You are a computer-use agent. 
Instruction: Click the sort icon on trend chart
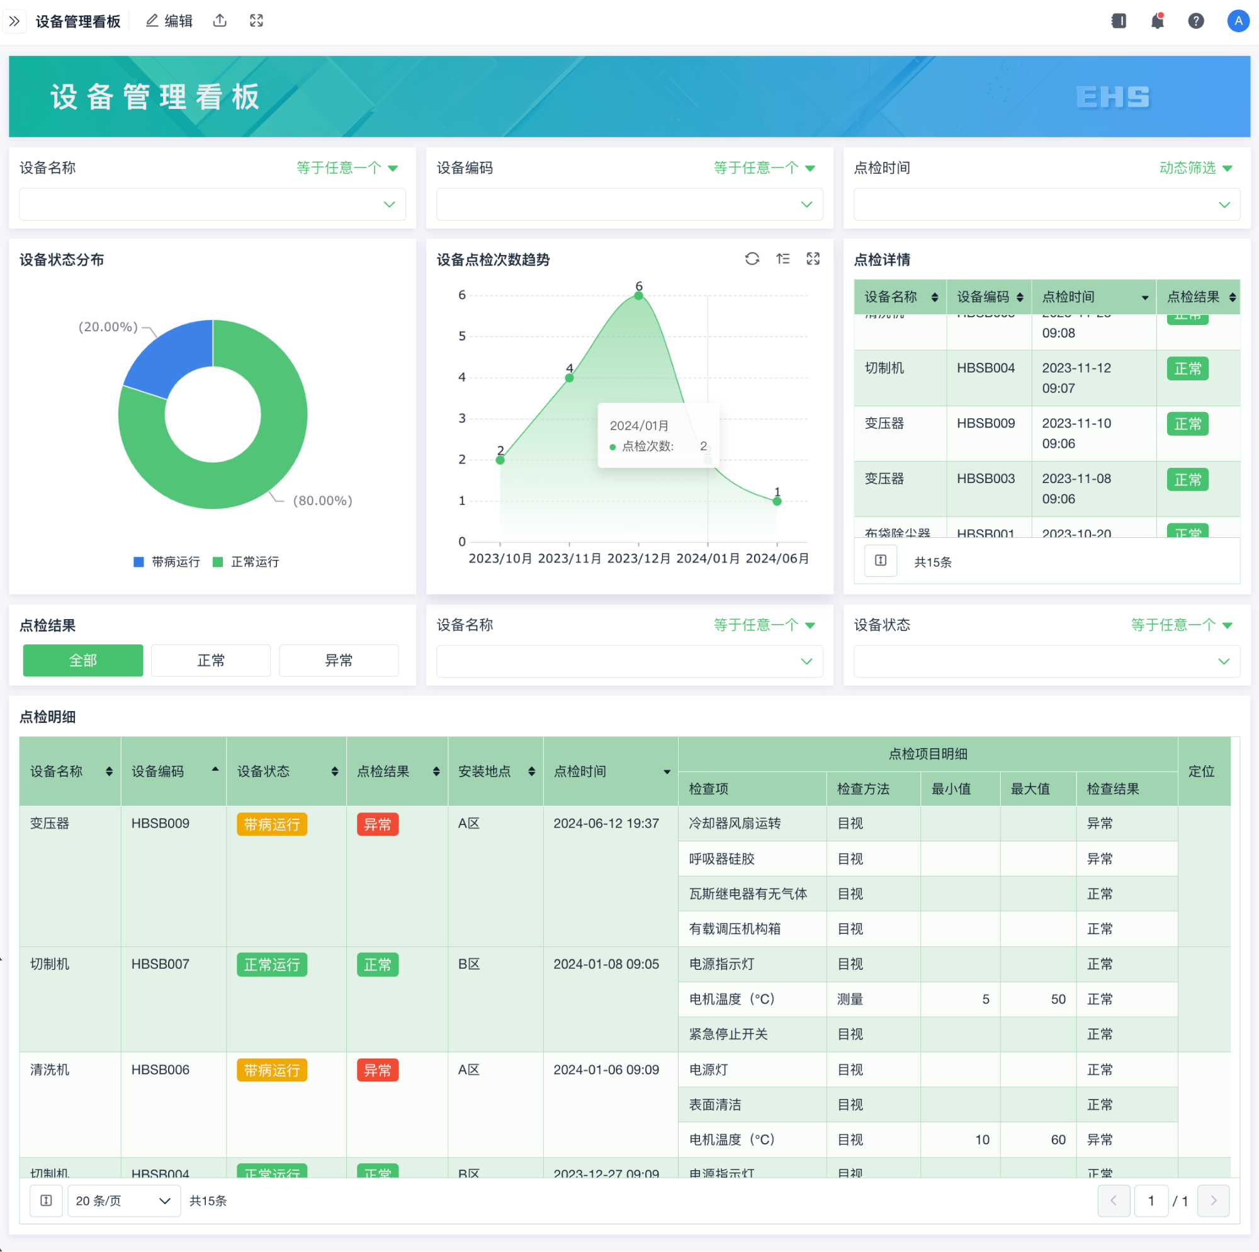[x=782, y=259]
